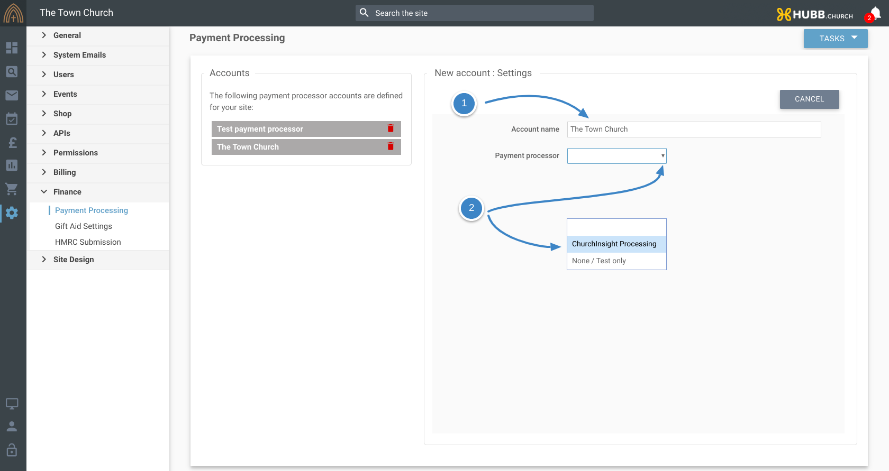Click the monitor screen icon near the rail bottom
Viewport: 889px width, 471px height.
[12, 404]
